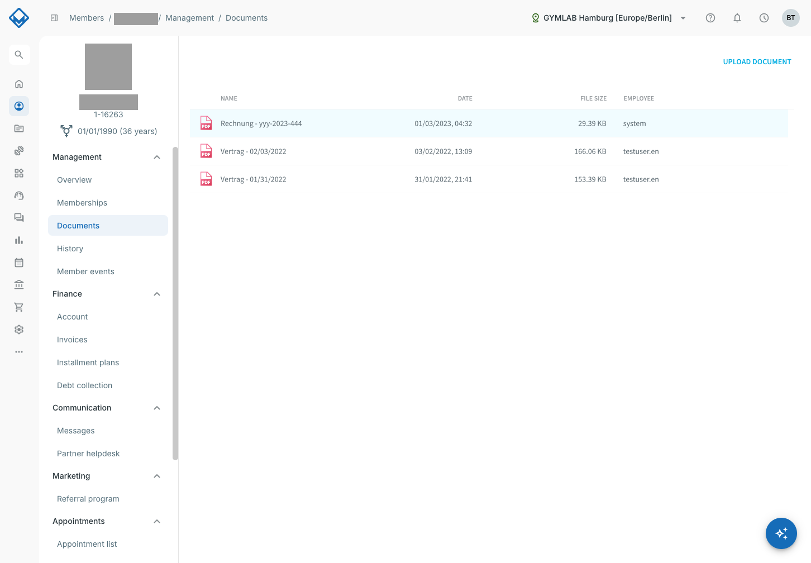Open the shopping cart icon
This screenshot has width=811, height=563.
coord(19,307)
